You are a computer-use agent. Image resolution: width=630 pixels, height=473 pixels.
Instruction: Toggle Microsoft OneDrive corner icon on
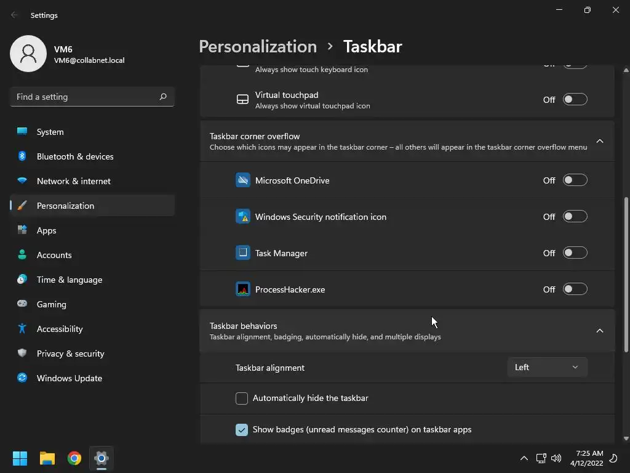575,180
